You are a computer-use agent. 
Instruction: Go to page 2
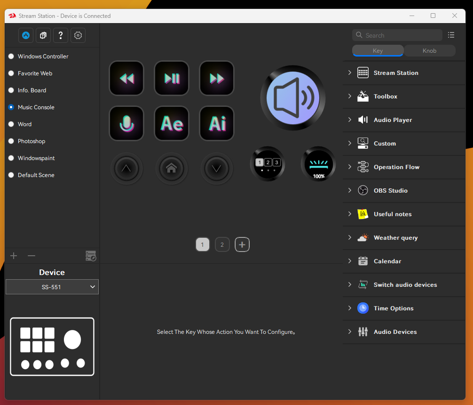pyautogui.click(x=222, y=244)
